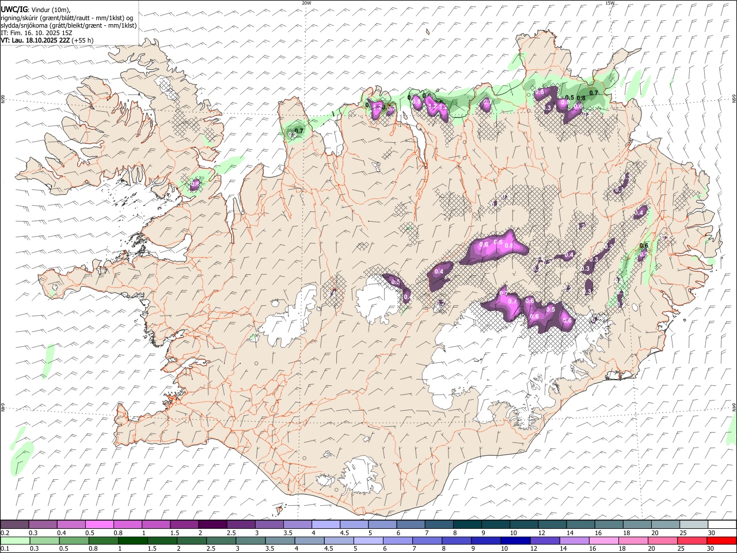Click the violet 14 swatch in the rain legend
This screenshot has width=737, height=553.
[x=574, y=540]
